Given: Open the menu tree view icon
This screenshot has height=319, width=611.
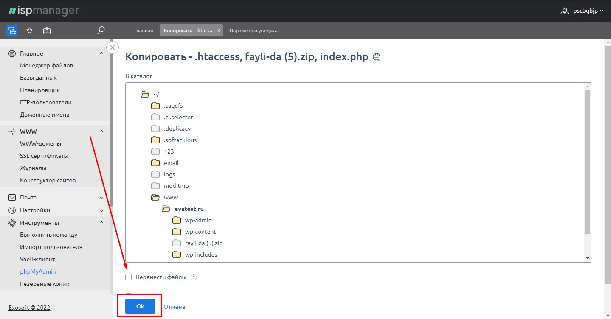Looking at the screenshot, I should (12, 30).
